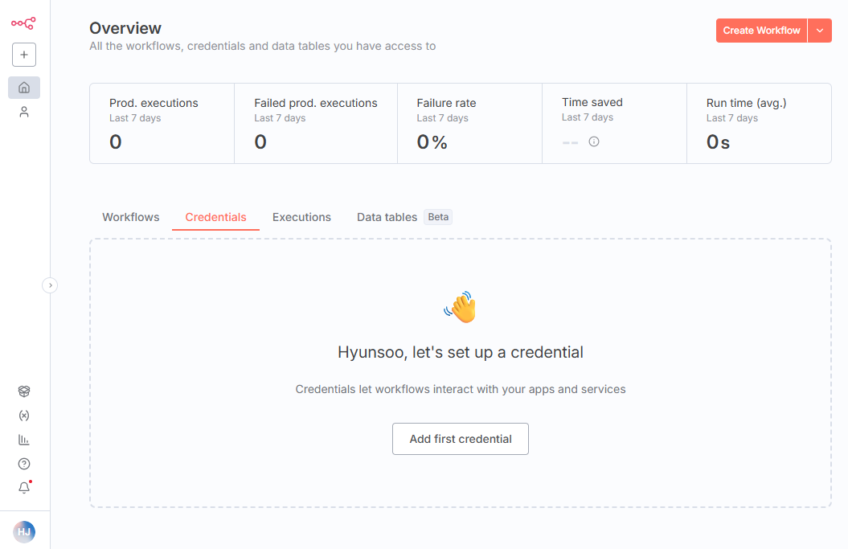Click the n8n logo icon
This screenshot has width=848, height=549.
tap(23, 23)
